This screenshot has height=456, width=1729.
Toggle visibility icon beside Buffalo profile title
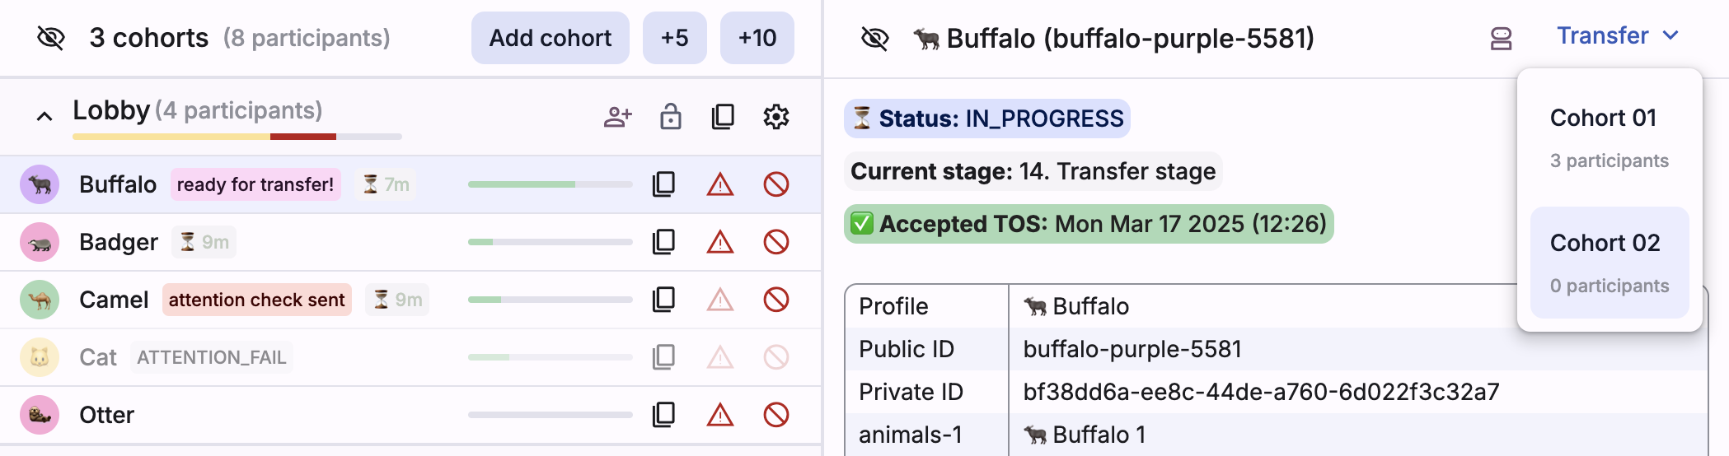tap(874, 38)
